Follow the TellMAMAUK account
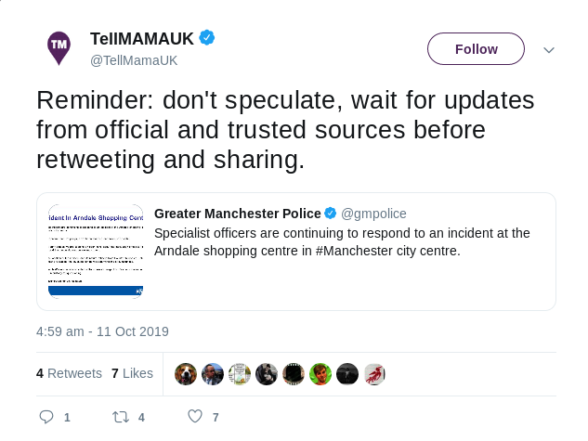Viewport: 588px width, 441px height. tap(476, 49)
